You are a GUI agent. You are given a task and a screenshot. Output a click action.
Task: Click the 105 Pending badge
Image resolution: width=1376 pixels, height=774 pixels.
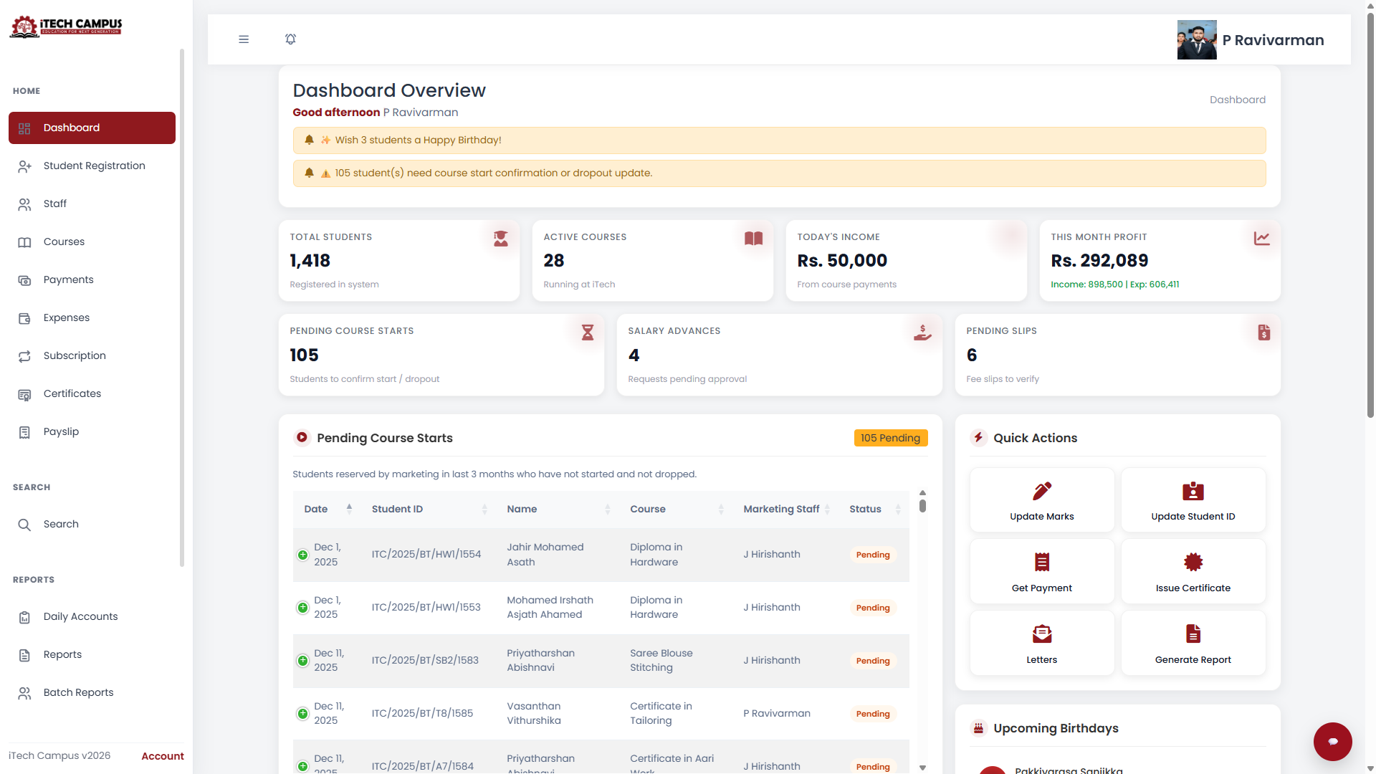890,438
